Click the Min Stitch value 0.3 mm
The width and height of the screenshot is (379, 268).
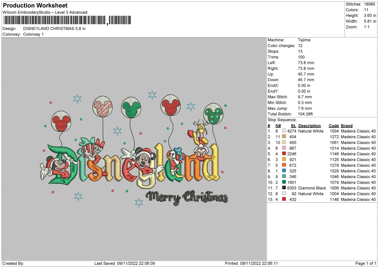(305, 103)
